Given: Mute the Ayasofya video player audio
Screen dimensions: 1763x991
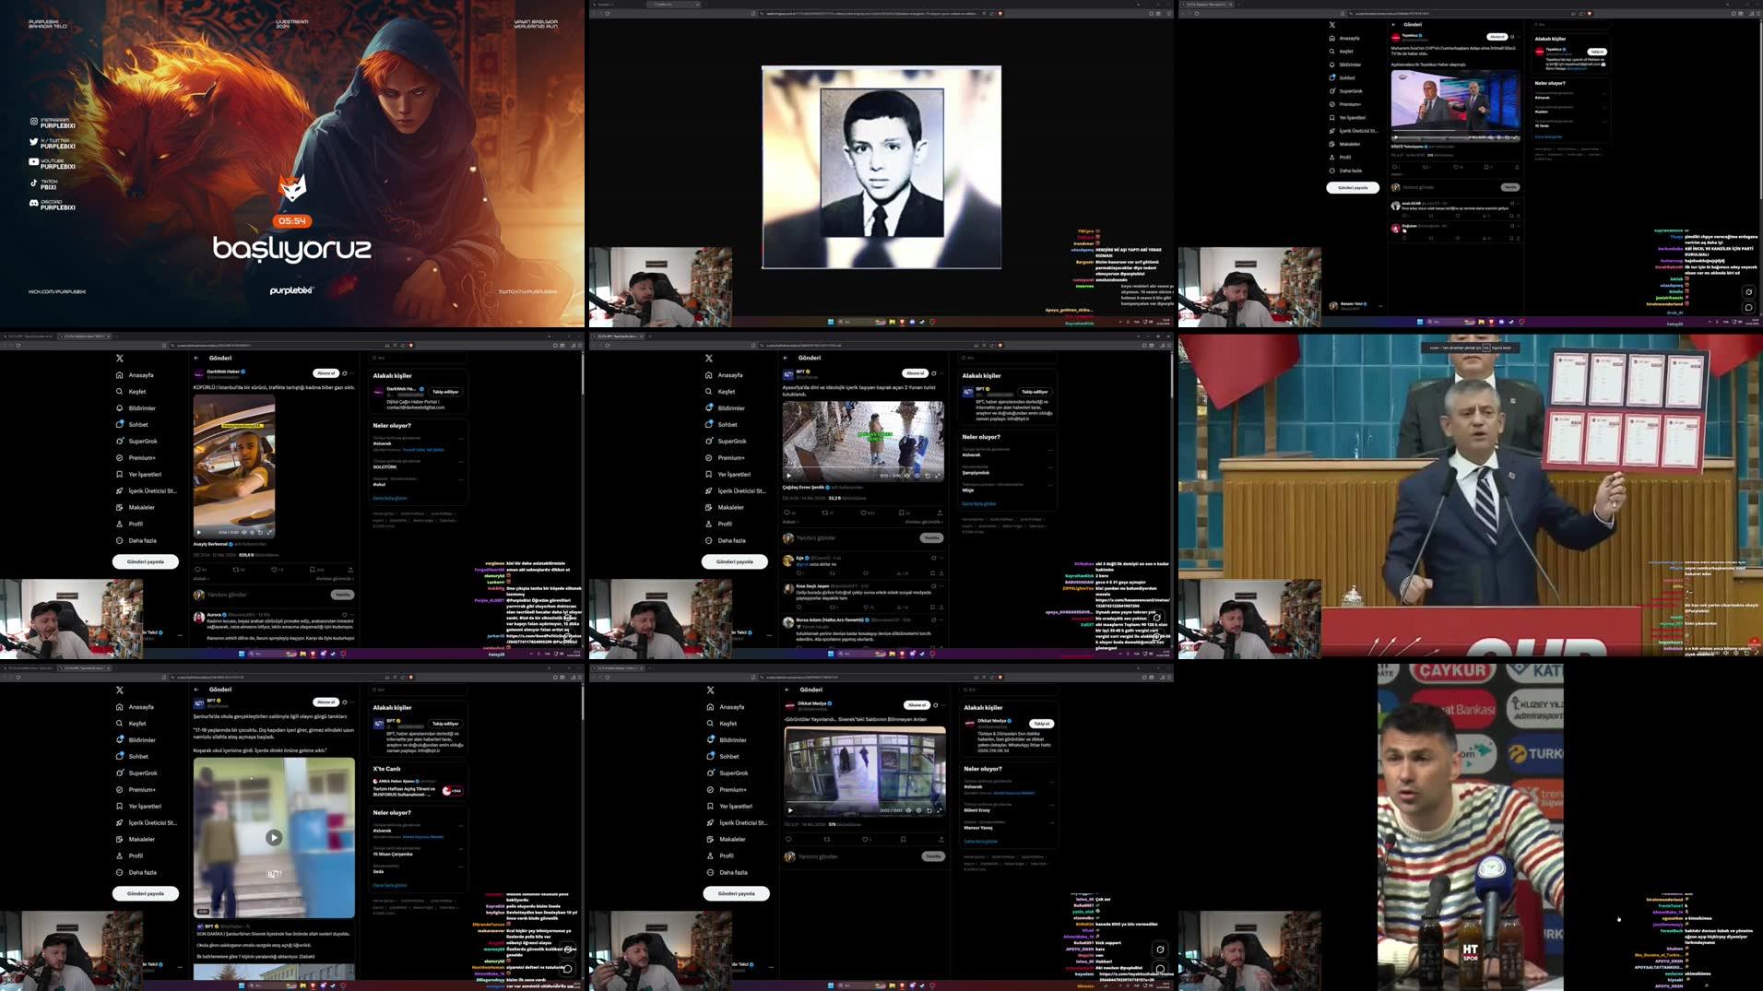Looking at the screenshot, I should click(907, 476).
